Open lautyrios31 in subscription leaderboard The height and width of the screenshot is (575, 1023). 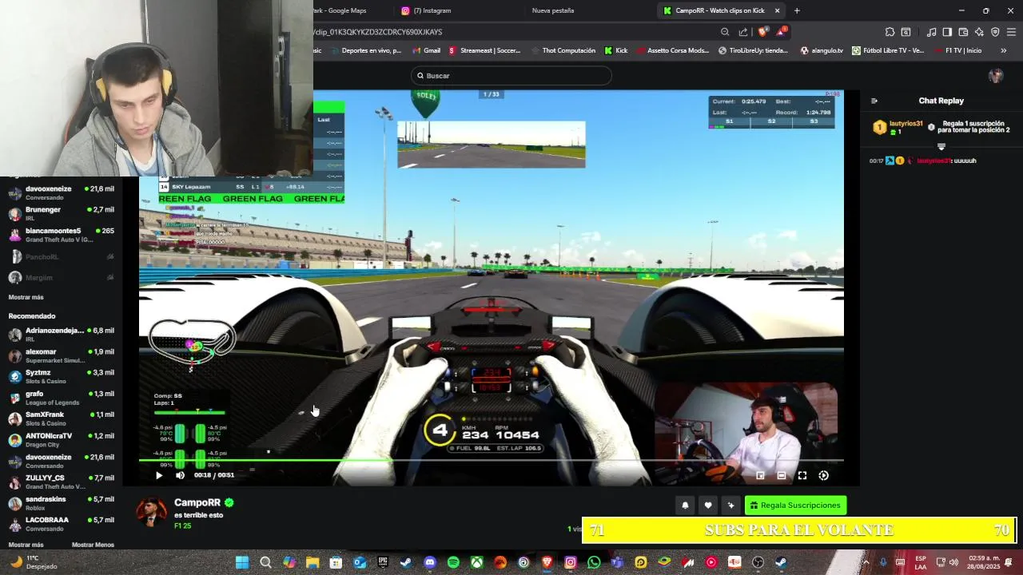[906, 124]
